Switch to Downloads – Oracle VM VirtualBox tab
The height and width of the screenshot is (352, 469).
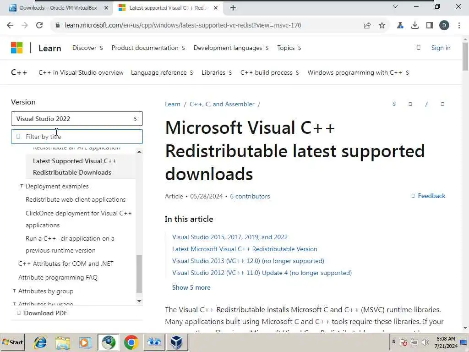point(58,8)
